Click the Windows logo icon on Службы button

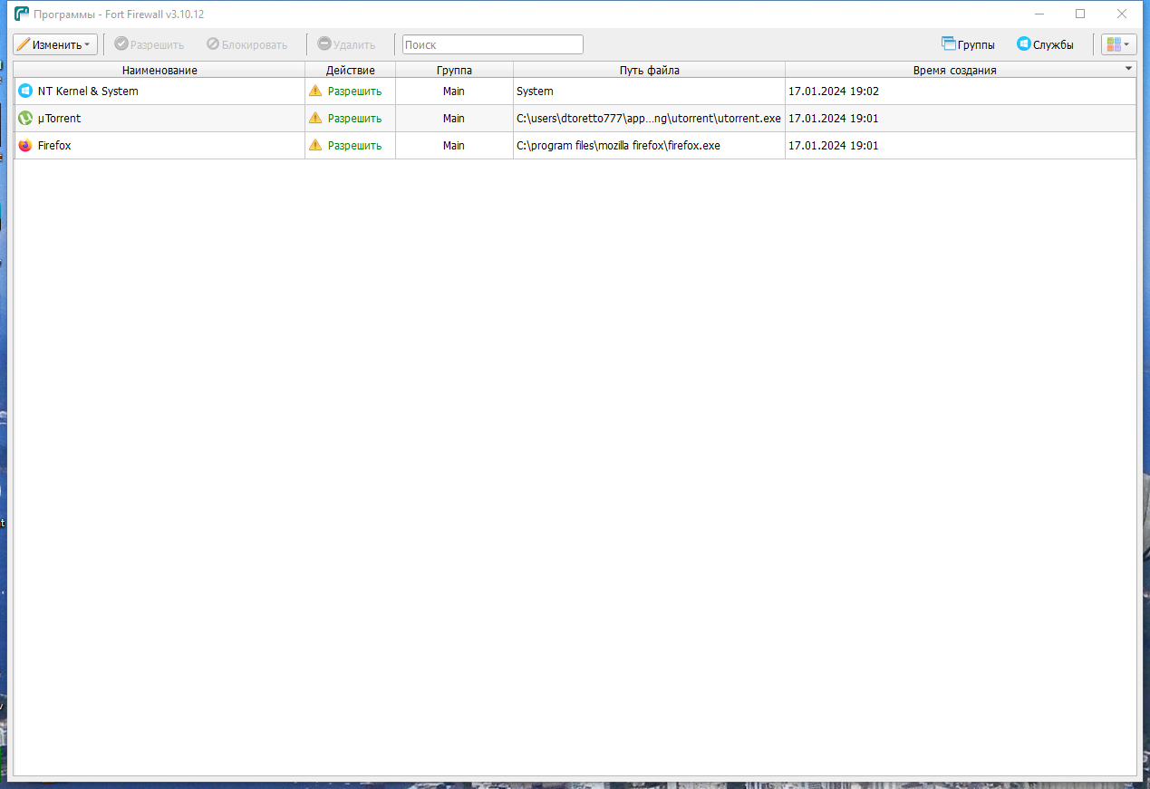click(1024, 43)
